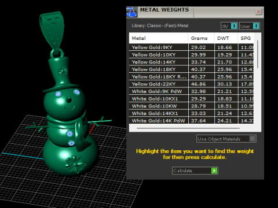
Task: Click the 24.21 DWT cell
Action: [x=226, y=121]
